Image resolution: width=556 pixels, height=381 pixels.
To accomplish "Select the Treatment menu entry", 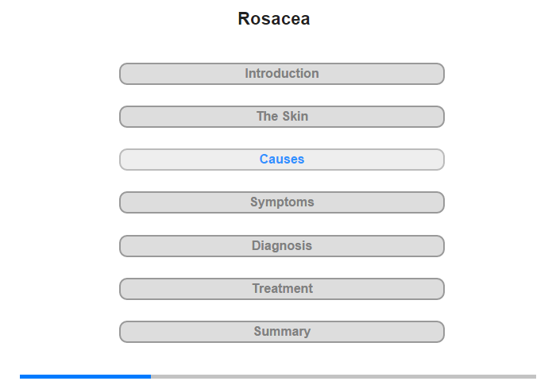I will coord(281,289).
